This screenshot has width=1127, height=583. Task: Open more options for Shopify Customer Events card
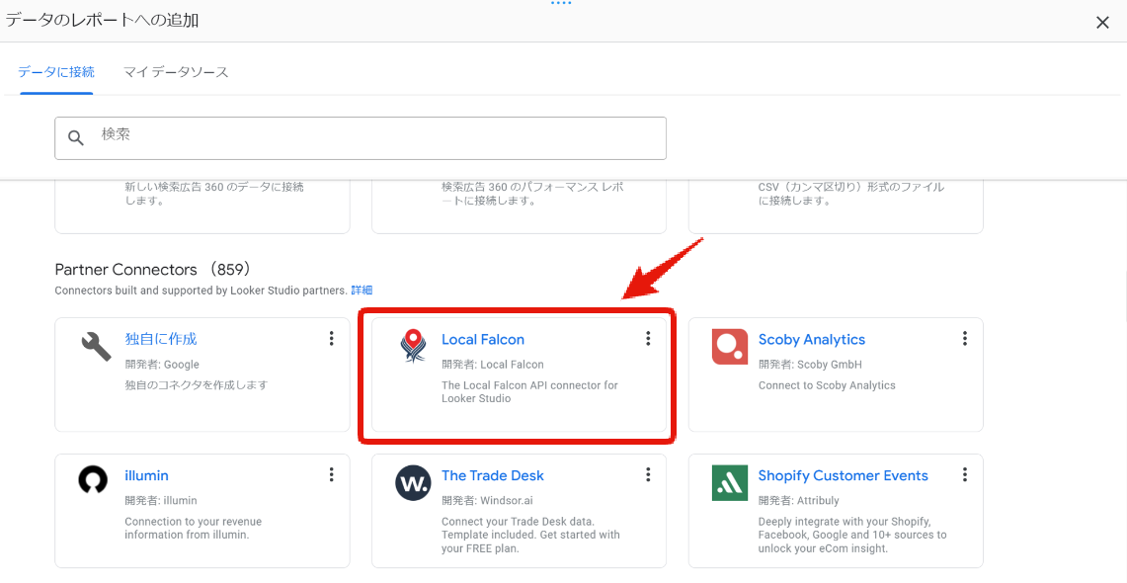pyautogui.click(x=965, y=474)
